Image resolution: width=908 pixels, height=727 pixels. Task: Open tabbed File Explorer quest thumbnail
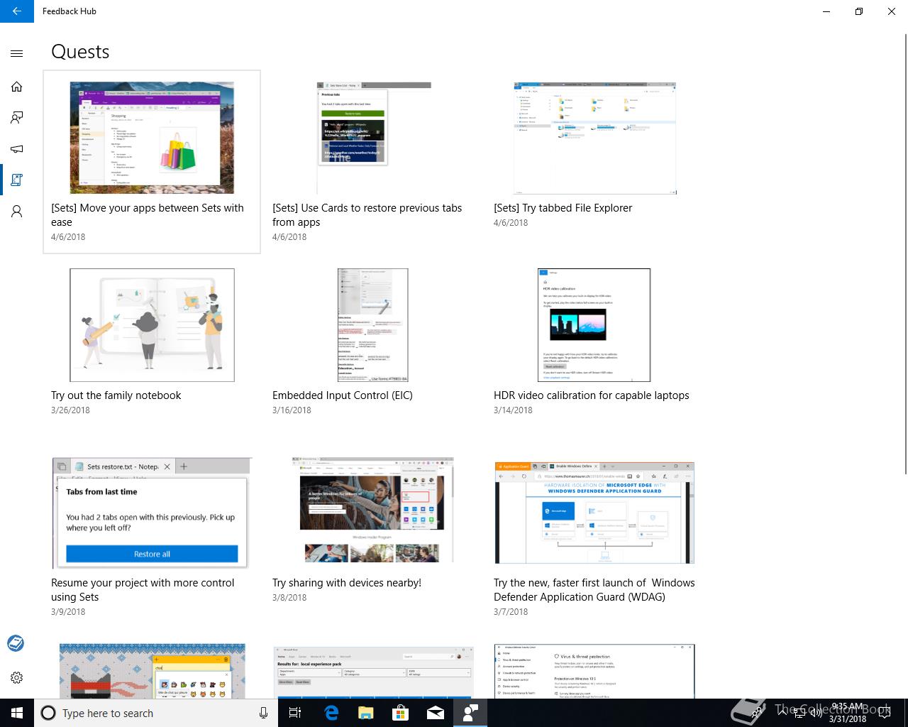click(594, 138)
